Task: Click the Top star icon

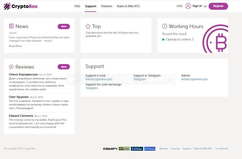Action: point(88,26)
